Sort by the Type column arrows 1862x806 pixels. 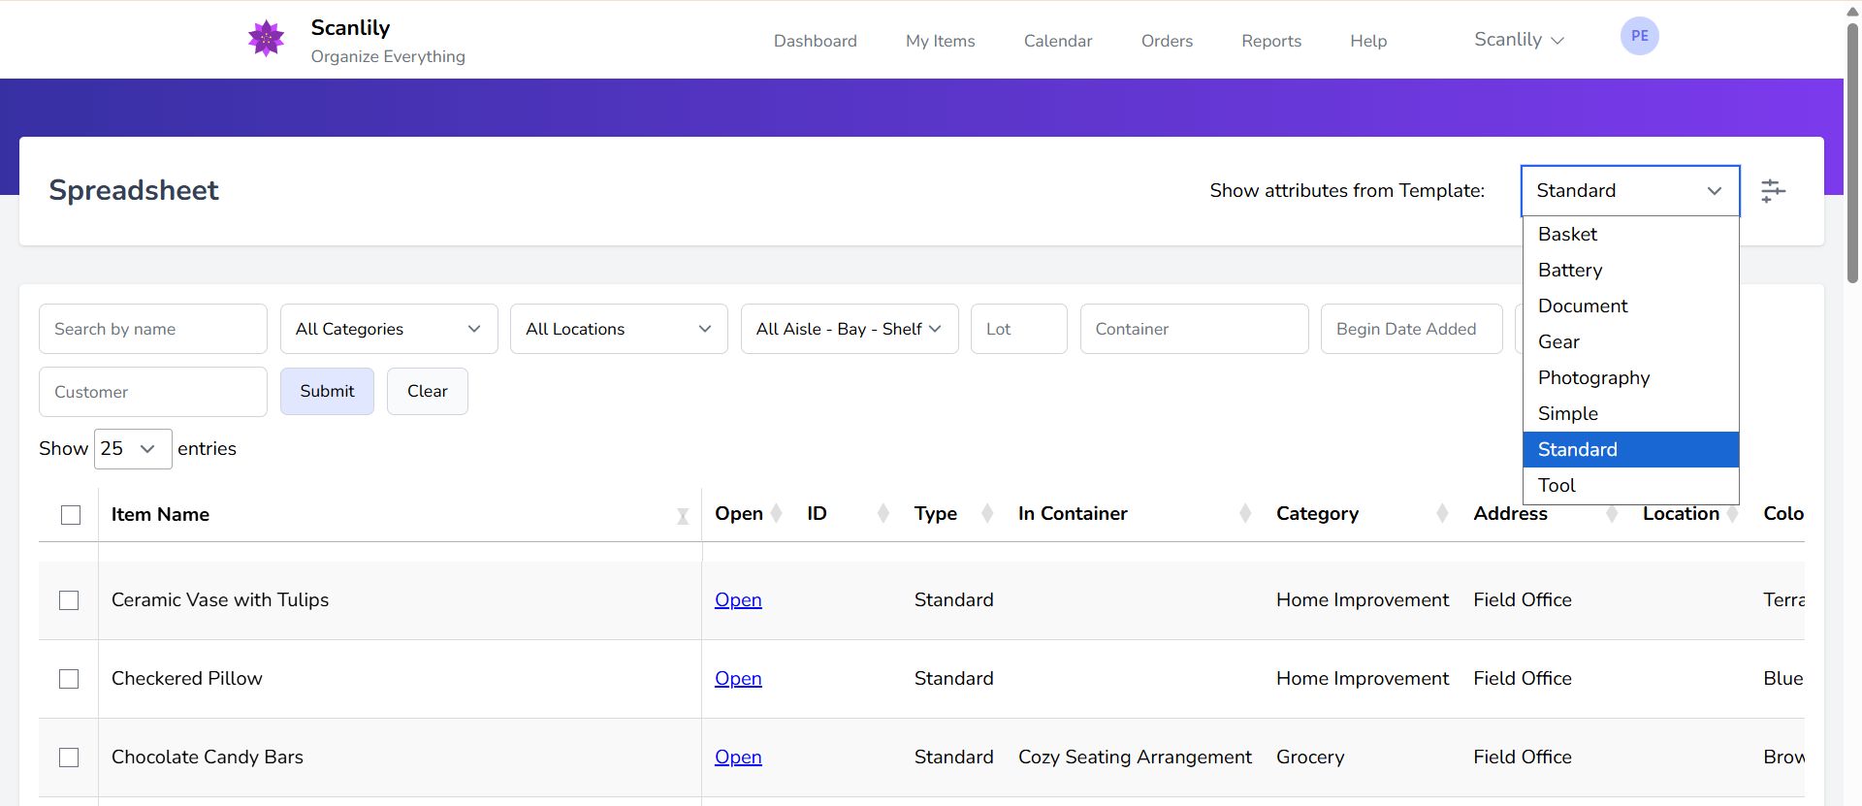987,513
